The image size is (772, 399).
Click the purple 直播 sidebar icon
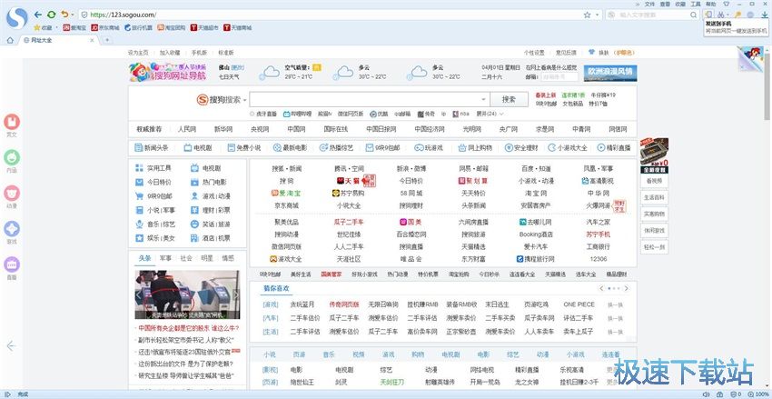pos(12,264)
